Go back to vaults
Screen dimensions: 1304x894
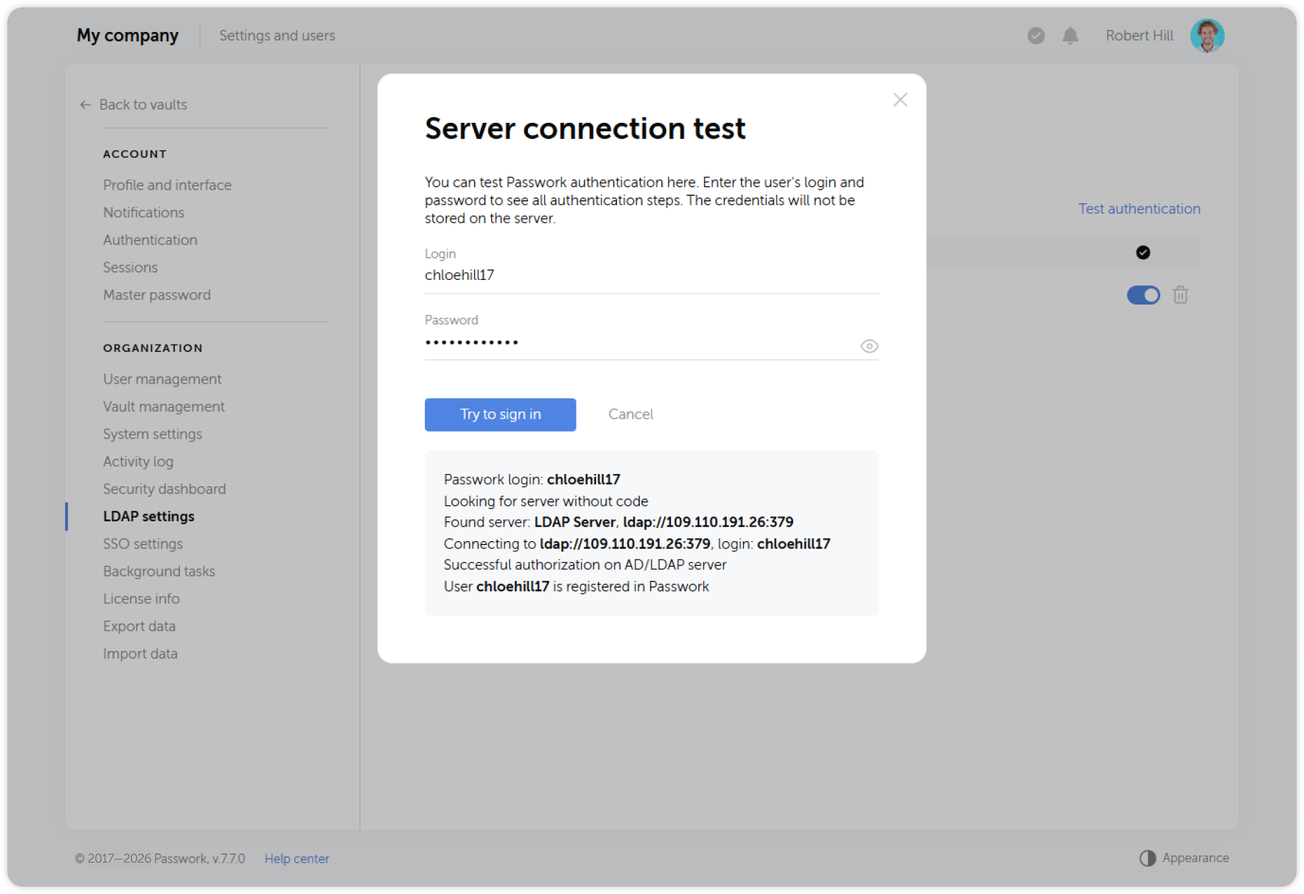[134, 105]
